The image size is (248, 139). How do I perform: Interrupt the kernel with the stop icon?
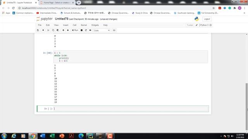tap(82, 30)
